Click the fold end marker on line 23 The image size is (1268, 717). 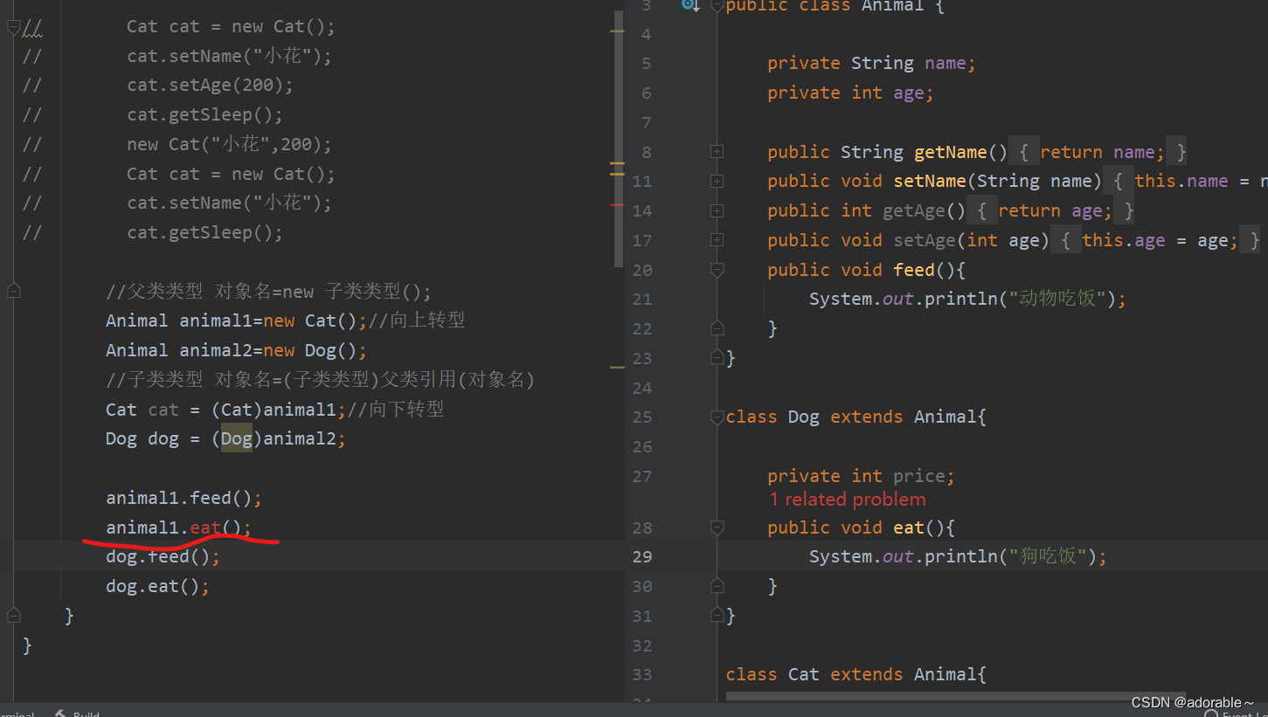point(717,358)
